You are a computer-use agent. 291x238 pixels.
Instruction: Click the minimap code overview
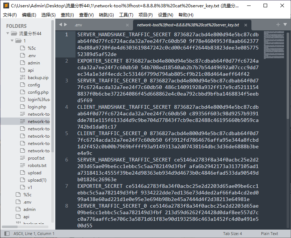click(274, 45)
